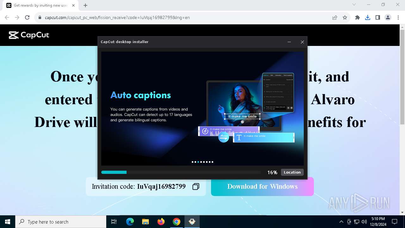
Task: Click the 16% progress percentage
Action: [272, 172]
